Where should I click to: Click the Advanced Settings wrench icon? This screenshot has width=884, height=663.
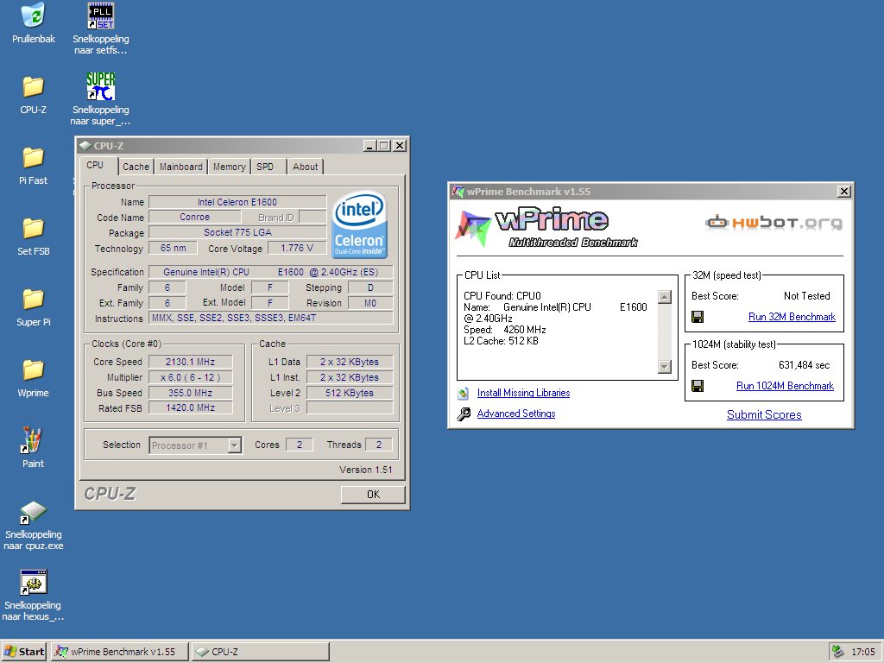464,414
